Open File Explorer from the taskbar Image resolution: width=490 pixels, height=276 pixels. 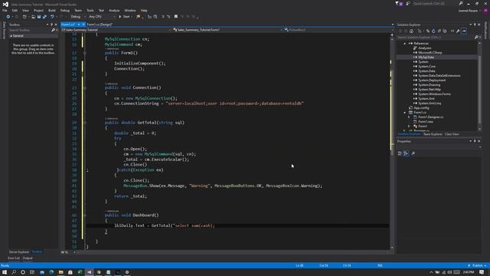(61, 272)
